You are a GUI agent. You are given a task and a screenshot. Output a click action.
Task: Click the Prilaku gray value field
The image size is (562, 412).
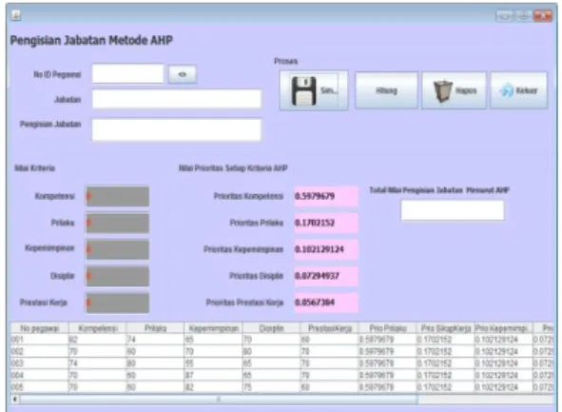pos(118,223)
